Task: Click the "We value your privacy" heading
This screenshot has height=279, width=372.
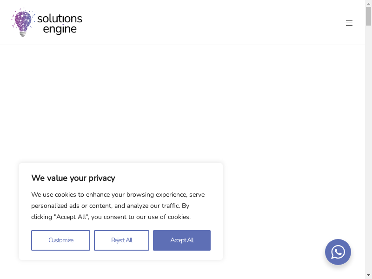Action: [73, 178]
